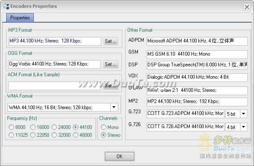Screen dimensions: 254x166
Task: Open the WMA Format dropdown
Action: pos(114,108)
